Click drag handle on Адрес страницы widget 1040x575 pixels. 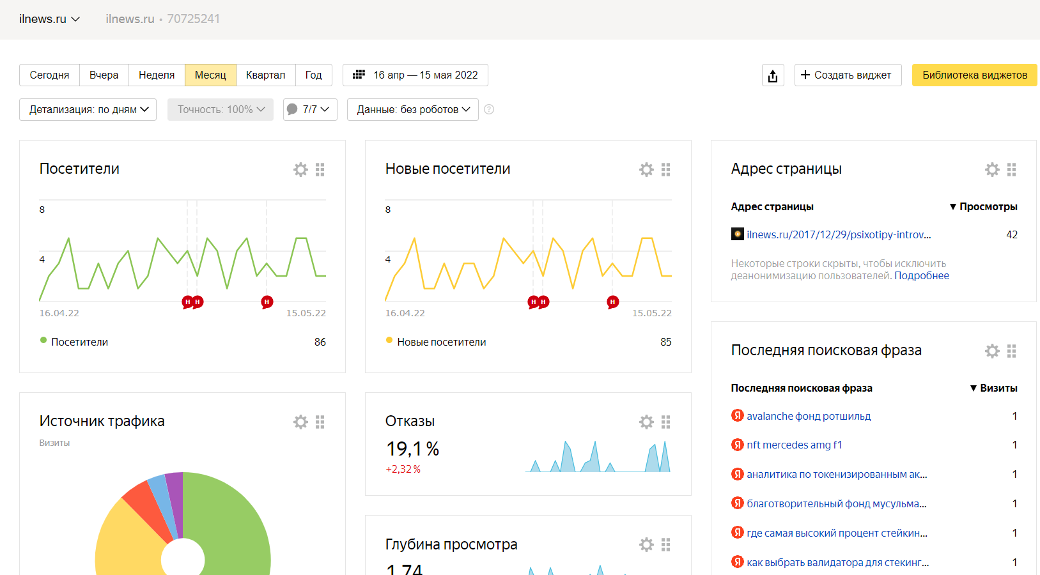pyautogui.click(x=1012, y=169)
